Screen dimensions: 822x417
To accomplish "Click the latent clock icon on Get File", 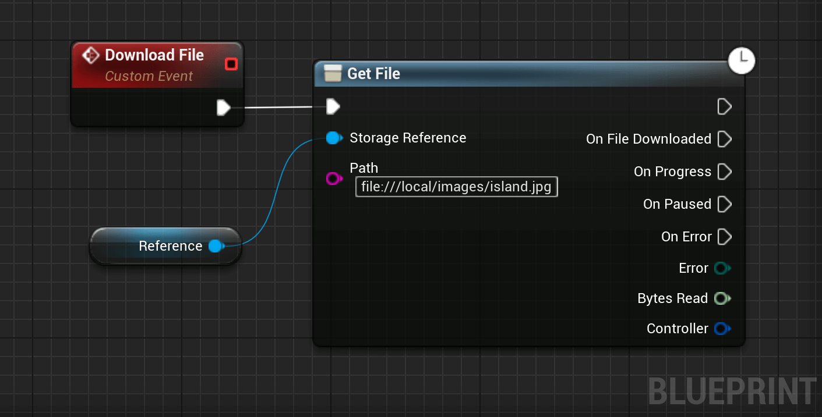I will [x=742, y=60].
